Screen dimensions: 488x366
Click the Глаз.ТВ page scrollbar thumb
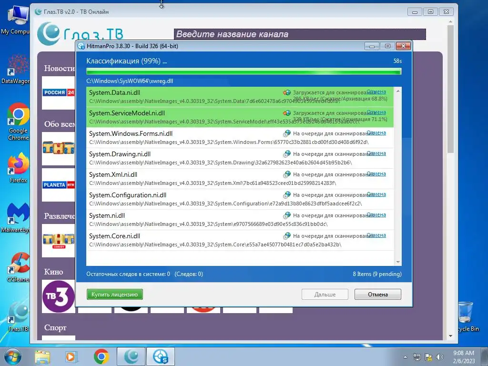click(x=450, y=89)
